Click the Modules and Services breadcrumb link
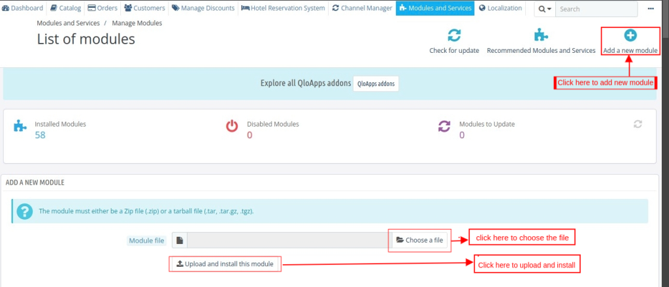Screen dimensions: 669x287 pos(68,23)
